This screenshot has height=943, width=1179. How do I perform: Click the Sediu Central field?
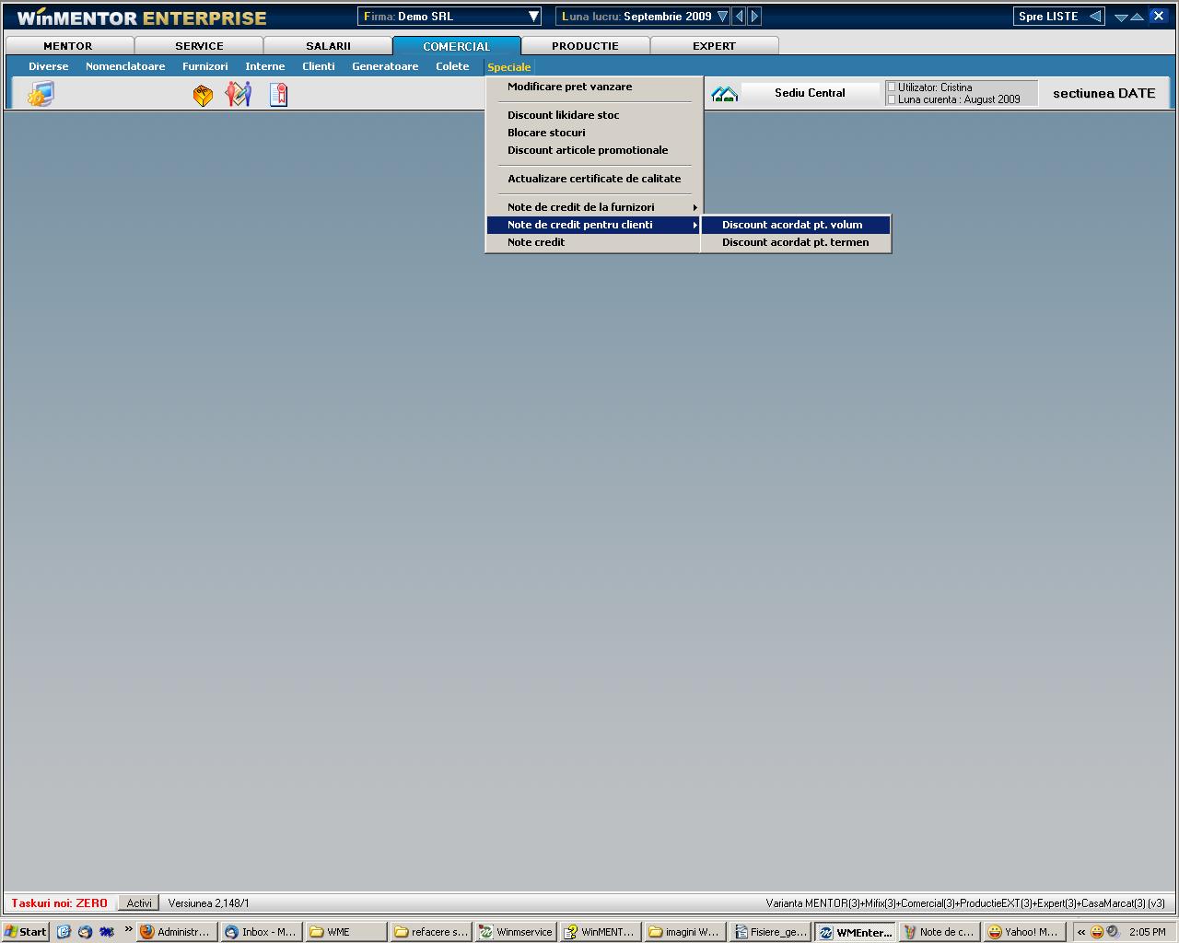click(810, 93)
